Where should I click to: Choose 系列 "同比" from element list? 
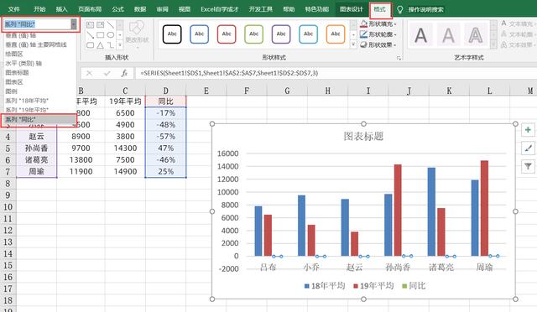point(39,119)
